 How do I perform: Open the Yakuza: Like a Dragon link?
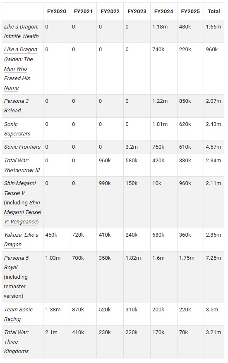21,240
